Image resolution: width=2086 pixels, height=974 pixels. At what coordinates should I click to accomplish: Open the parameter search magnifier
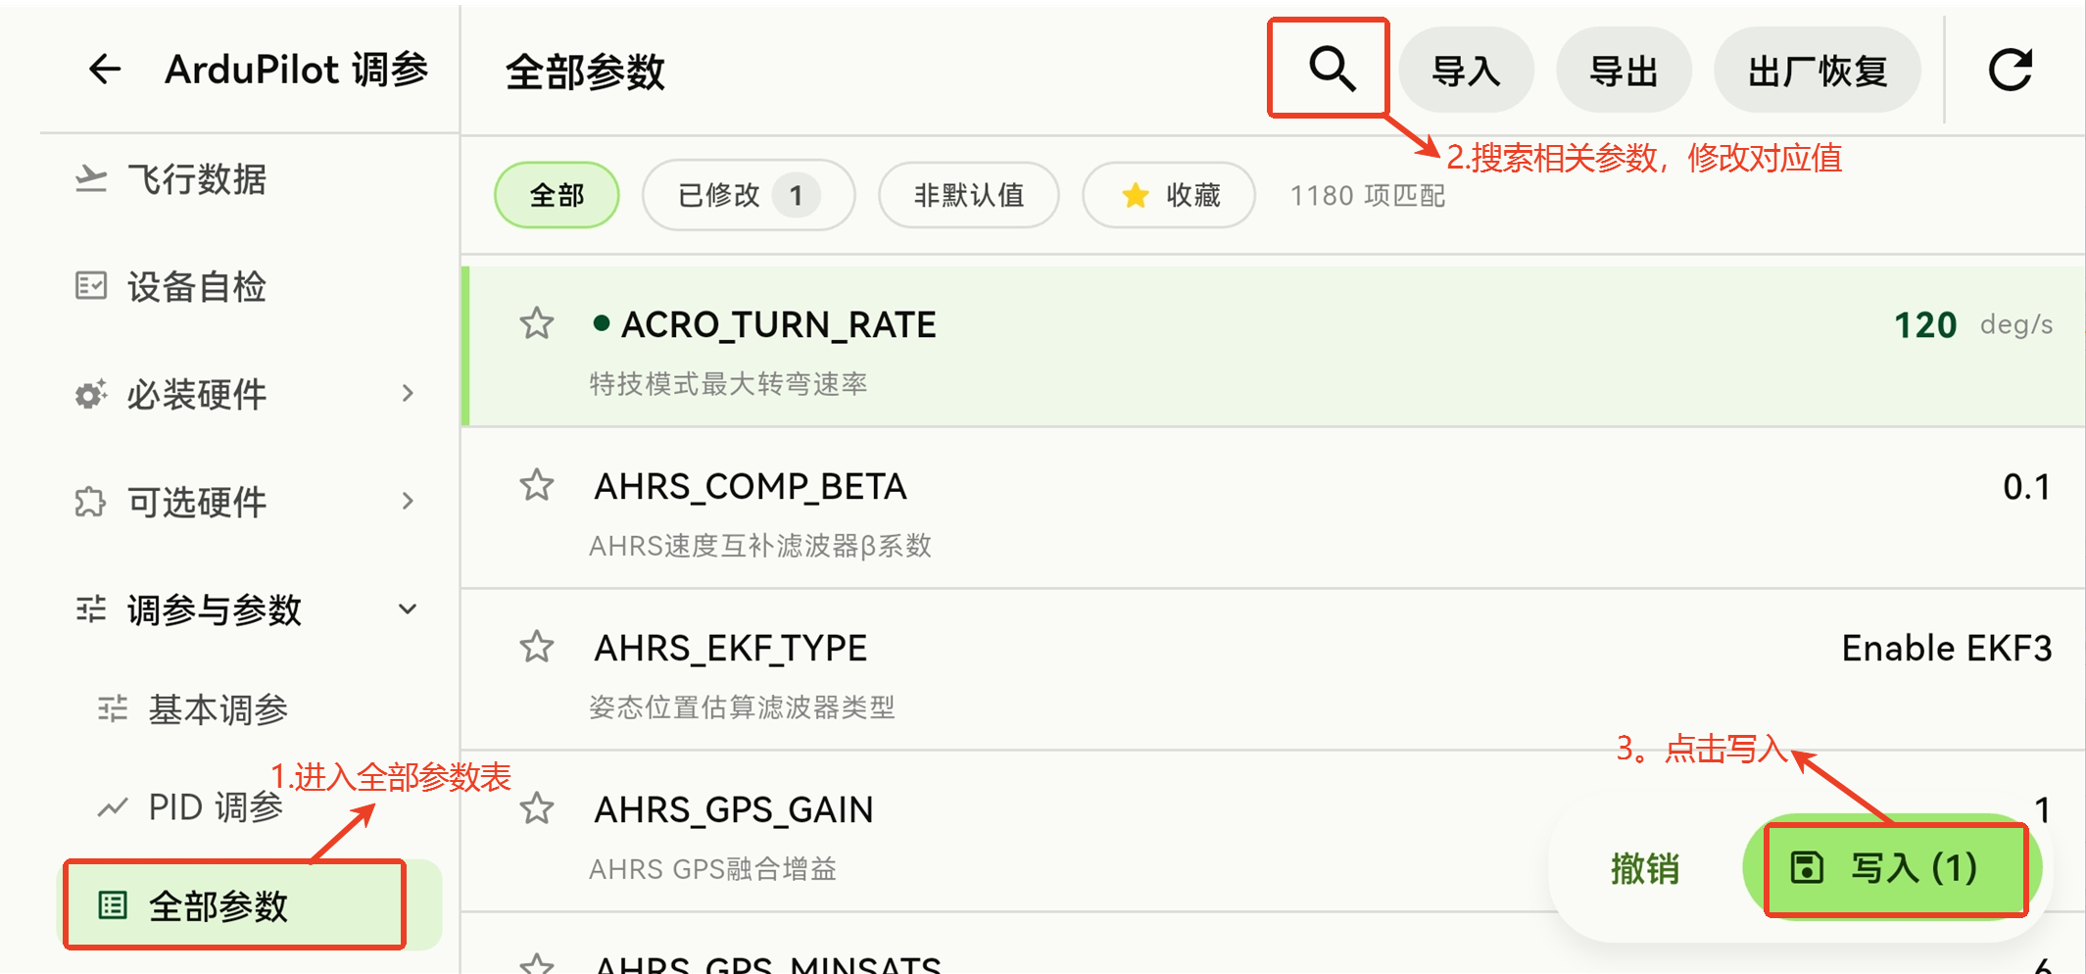(x=1333, y=69)
